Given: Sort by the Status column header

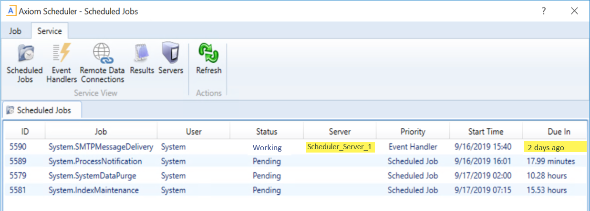Looking at the screenshot, I should (267, 132).
